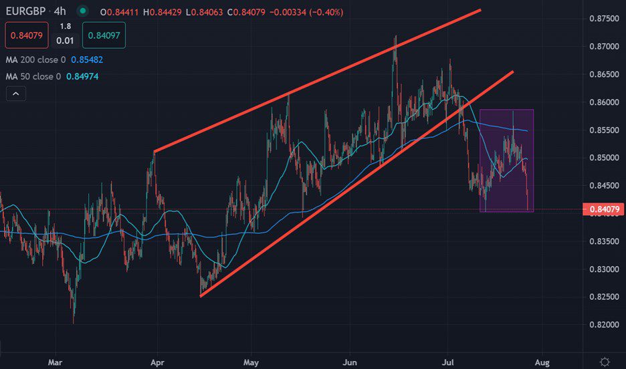Click the EURGBP symbol name
This screenshot has height=369, width=626.
(26, 11)
